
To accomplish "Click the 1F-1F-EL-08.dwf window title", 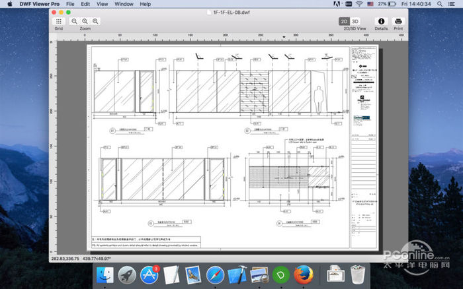I will tap(231, 12).
